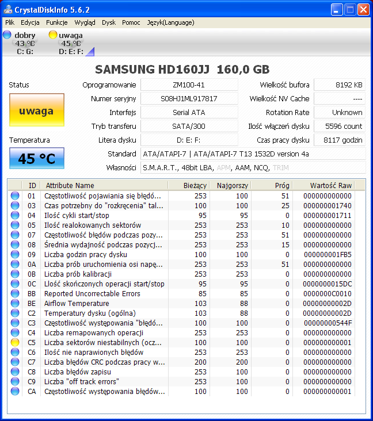Click the status dot for attribute 05

click(x=15, y=225)
